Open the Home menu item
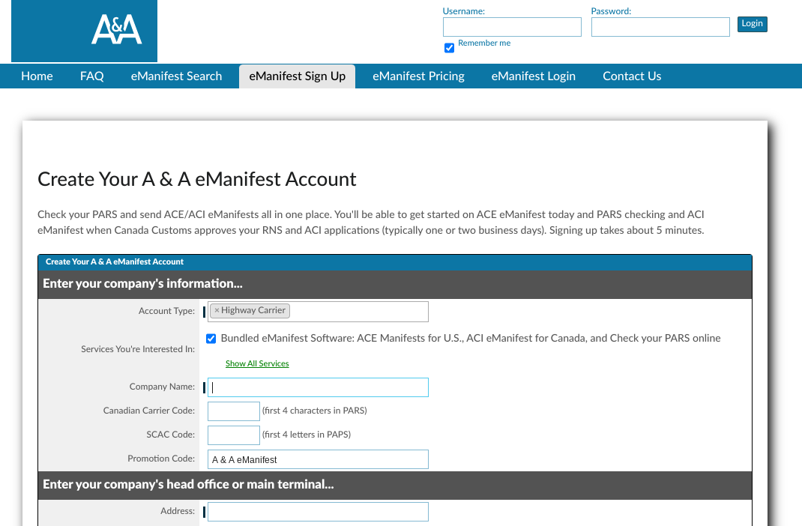802x526 pixels. point(37,76)
